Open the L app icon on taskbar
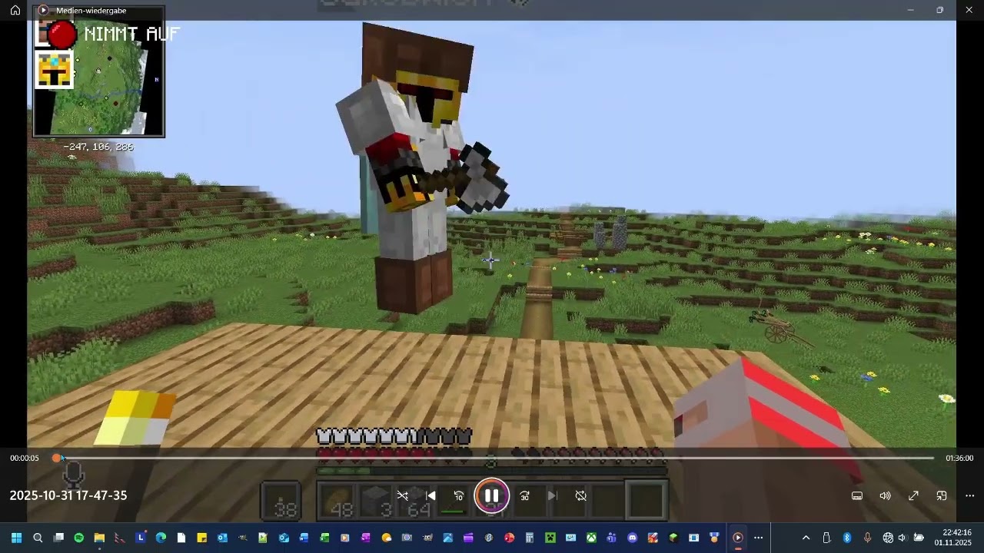This screenshot has height=553, width=984. pyautogui.click(x=141, y=538)
